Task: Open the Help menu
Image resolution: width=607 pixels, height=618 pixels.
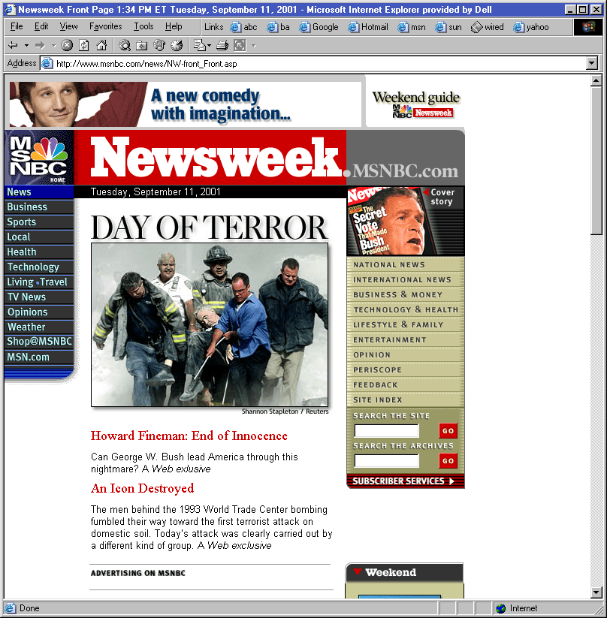Action: [x=174, y=26]
